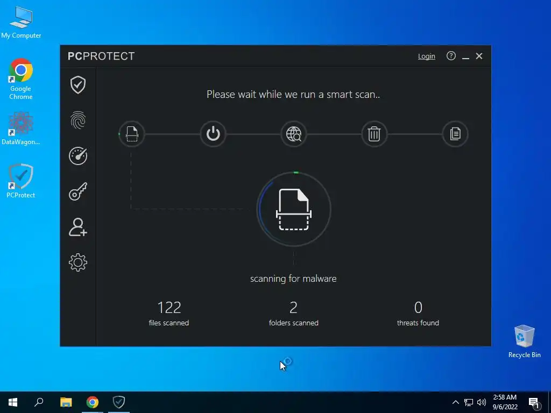Click PCProtect shield taskbar button

coord(119,402)
